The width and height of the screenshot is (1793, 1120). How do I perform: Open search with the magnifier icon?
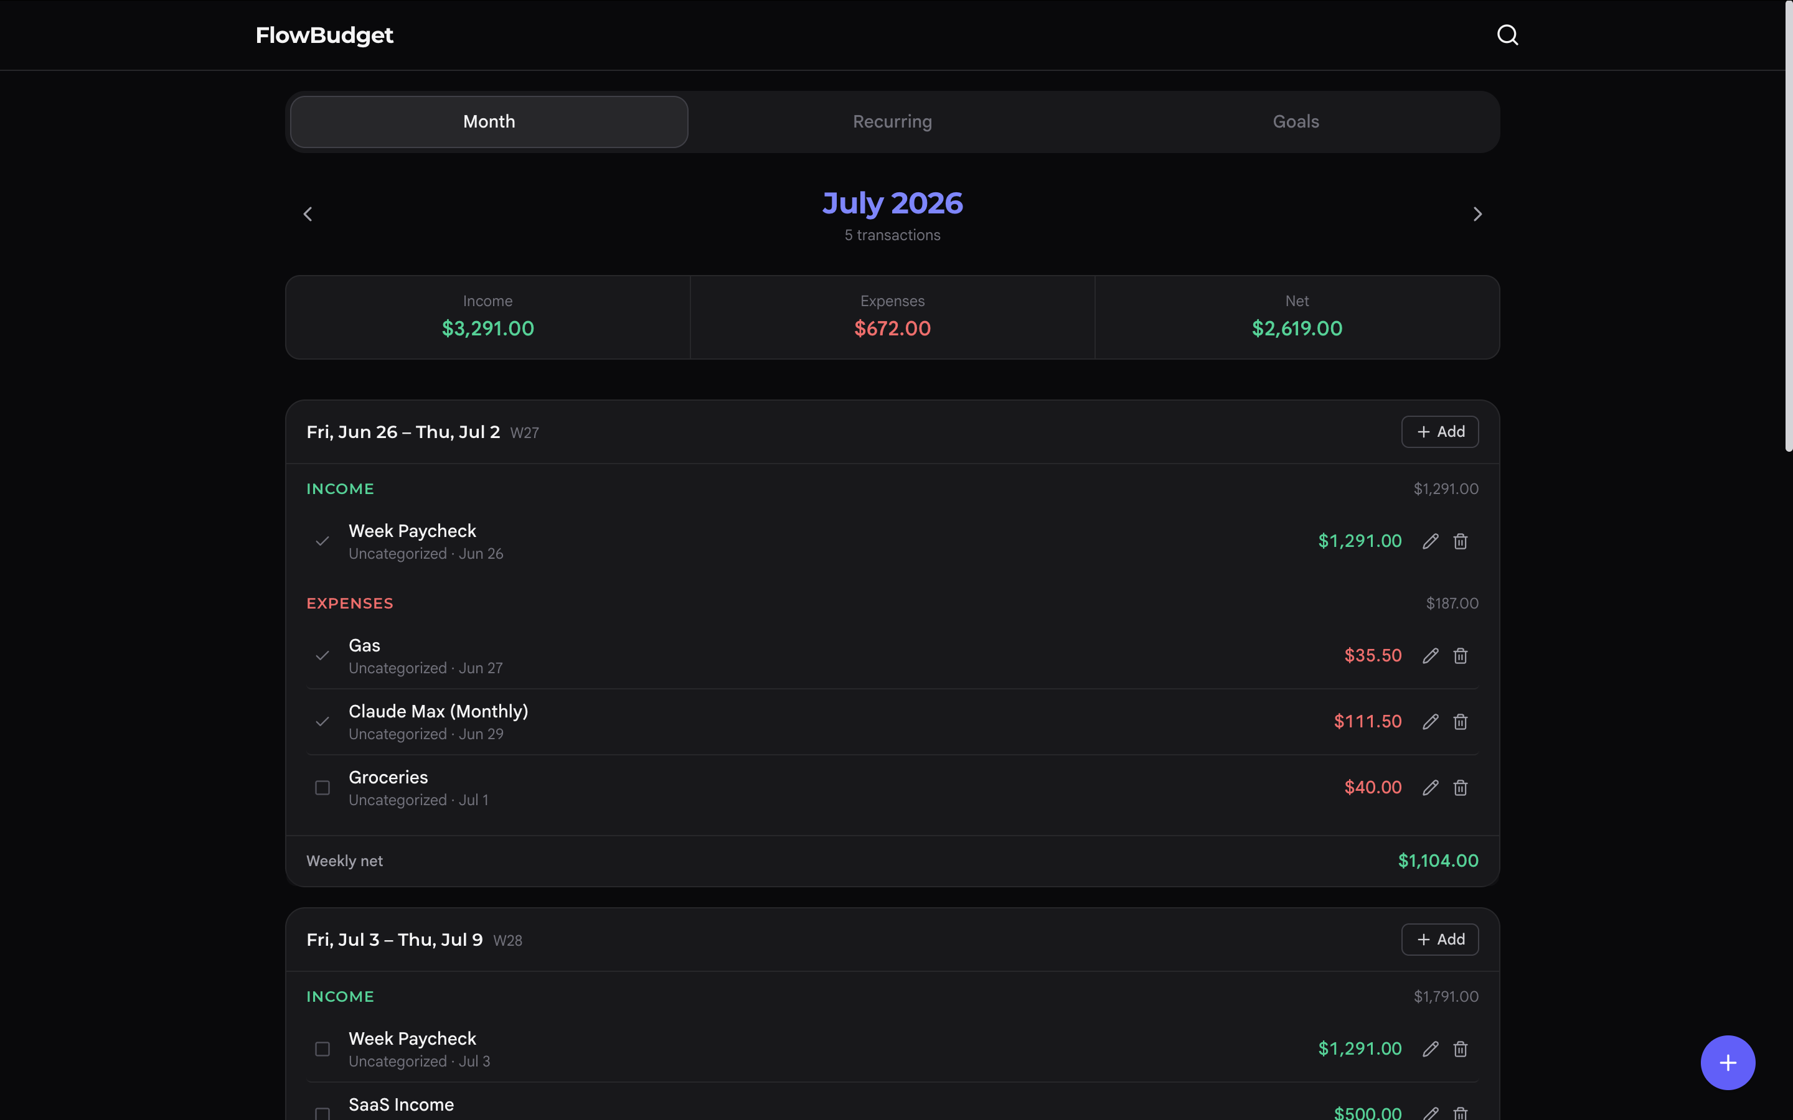pyautogui.click(x=1507, y=35)
